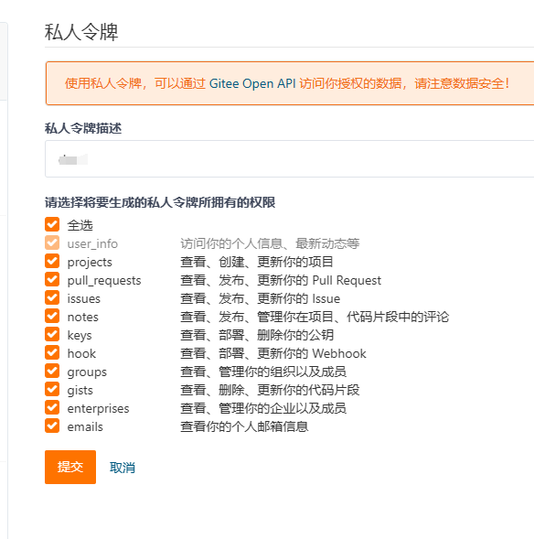Click the 'gists' label text
Screen dimensions: 534x539
coord(80,391)
